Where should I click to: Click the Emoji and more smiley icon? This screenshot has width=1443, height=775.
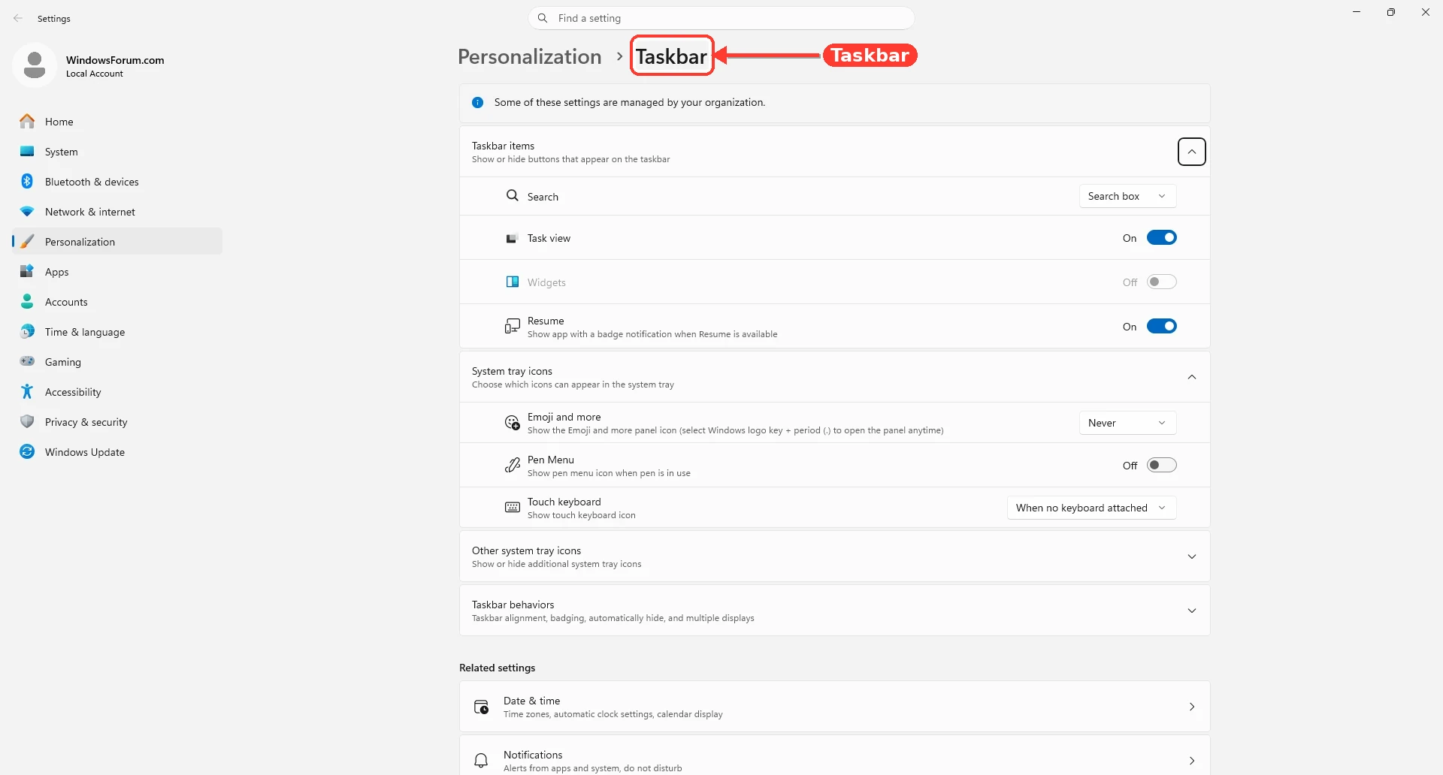point(513,423)
